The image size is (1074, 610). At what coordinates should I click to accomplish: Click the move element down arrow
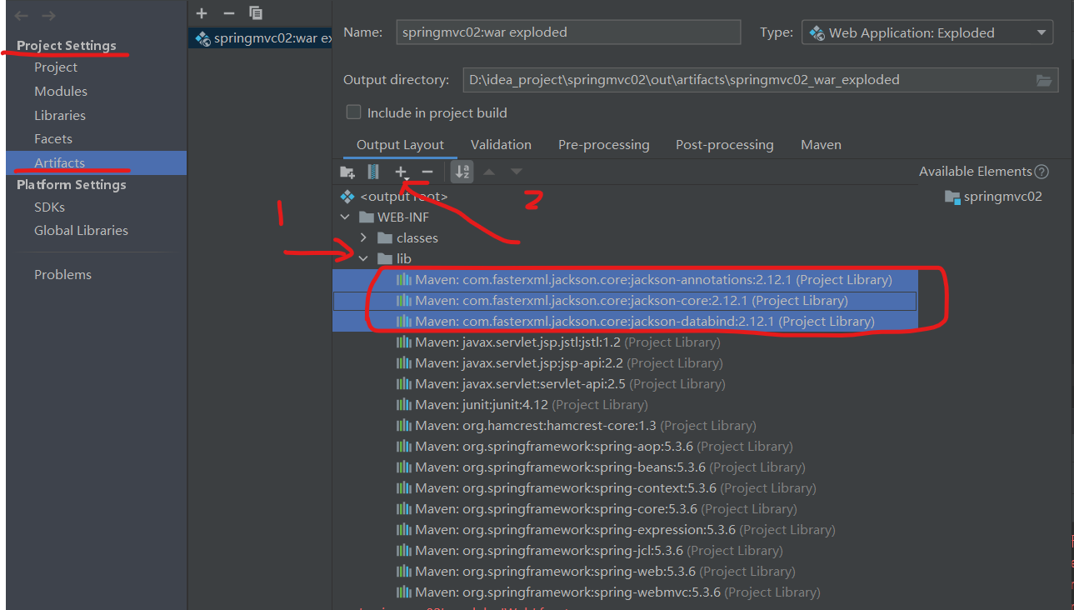pos(515,172)
